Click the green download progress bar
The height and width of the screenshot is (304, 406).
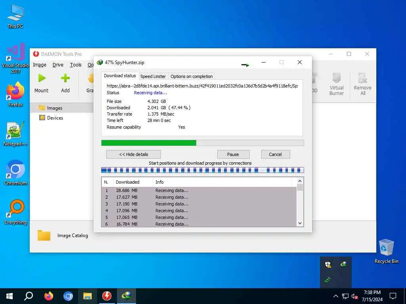[203, 143]
